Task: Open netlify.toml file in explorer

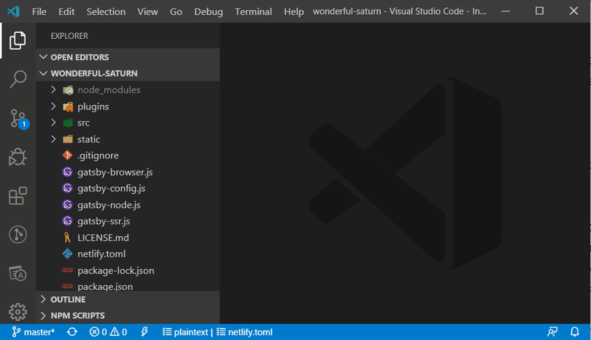Action: pyautogui.click(x=101, y=254)
